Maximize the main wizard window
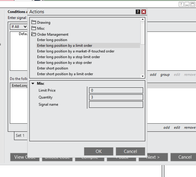Viewport: 196px width, 177px height. (193, 4)
